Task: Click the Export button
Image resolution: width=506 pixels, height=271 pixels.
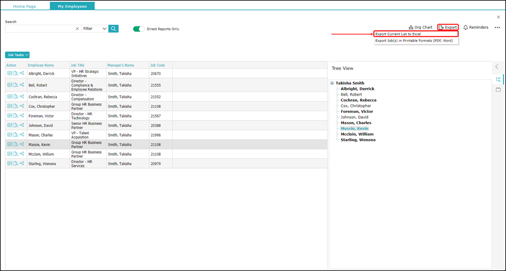Action: tap(448, 27)
